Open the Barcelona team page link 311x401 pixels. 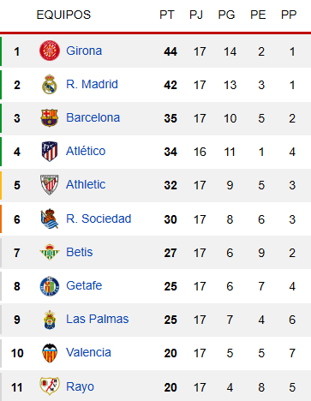tap(93, 117)
